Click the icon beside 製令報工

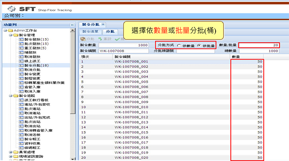pyautogui.click(x=21, y=139)
